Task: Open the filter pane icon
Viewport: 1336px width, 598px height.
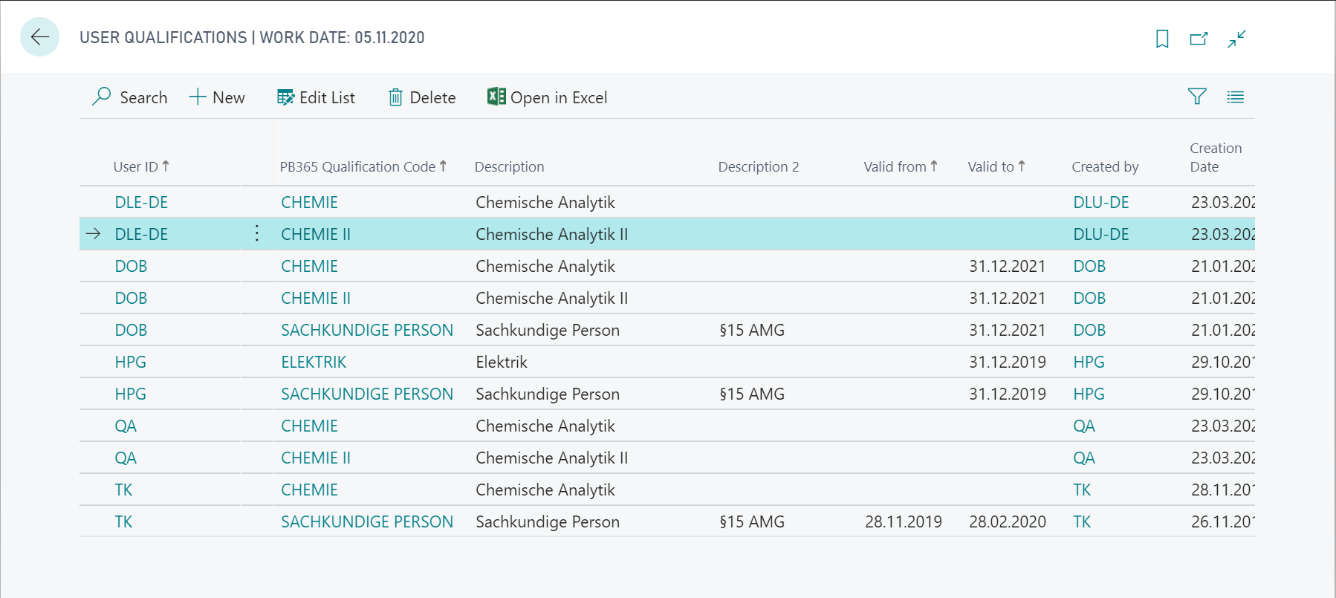Action: click(x=1197, y=97)
